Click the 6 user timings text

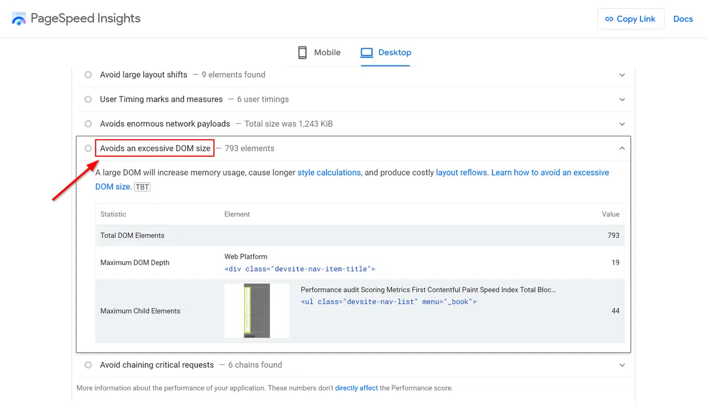(263, 100)
